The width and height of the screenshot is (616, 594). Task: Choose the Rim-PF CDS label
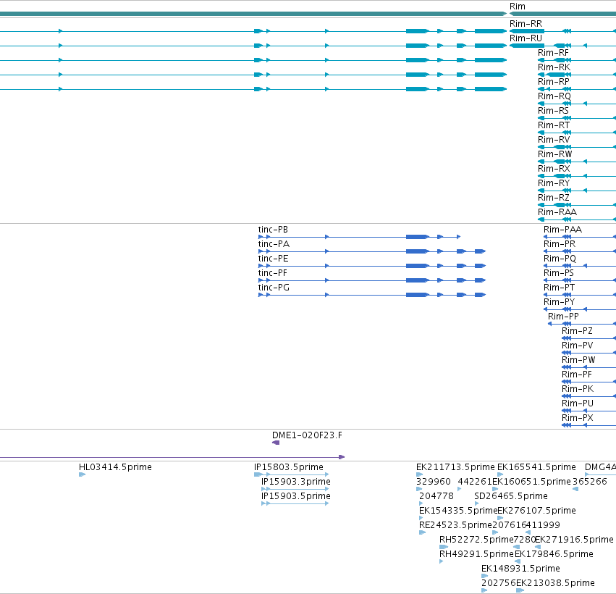pyautogui.click(x=577, y=375)
